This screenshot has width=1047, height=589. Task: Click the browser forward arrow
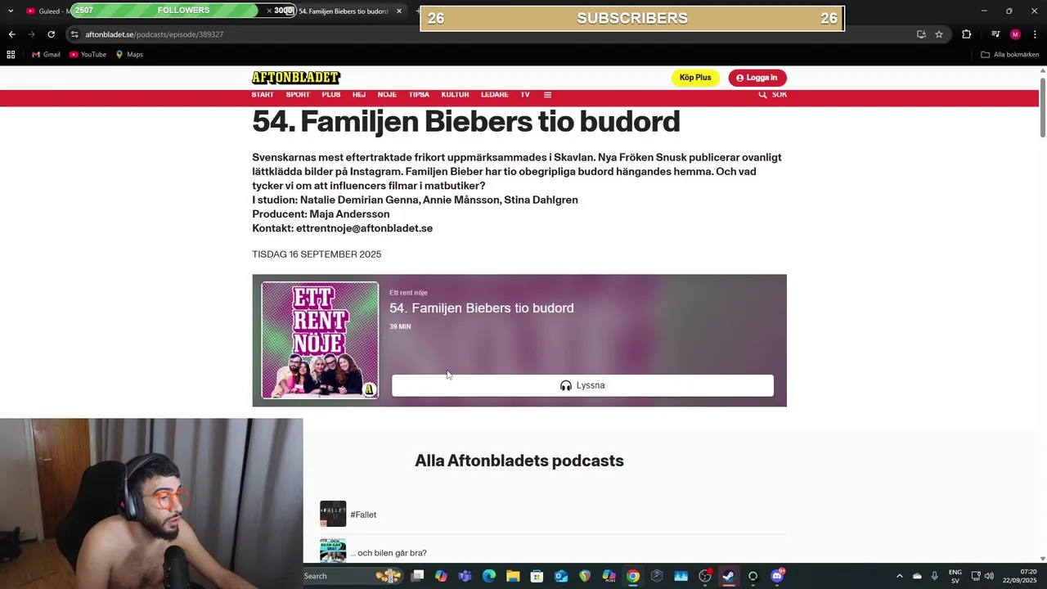point(31,34)
